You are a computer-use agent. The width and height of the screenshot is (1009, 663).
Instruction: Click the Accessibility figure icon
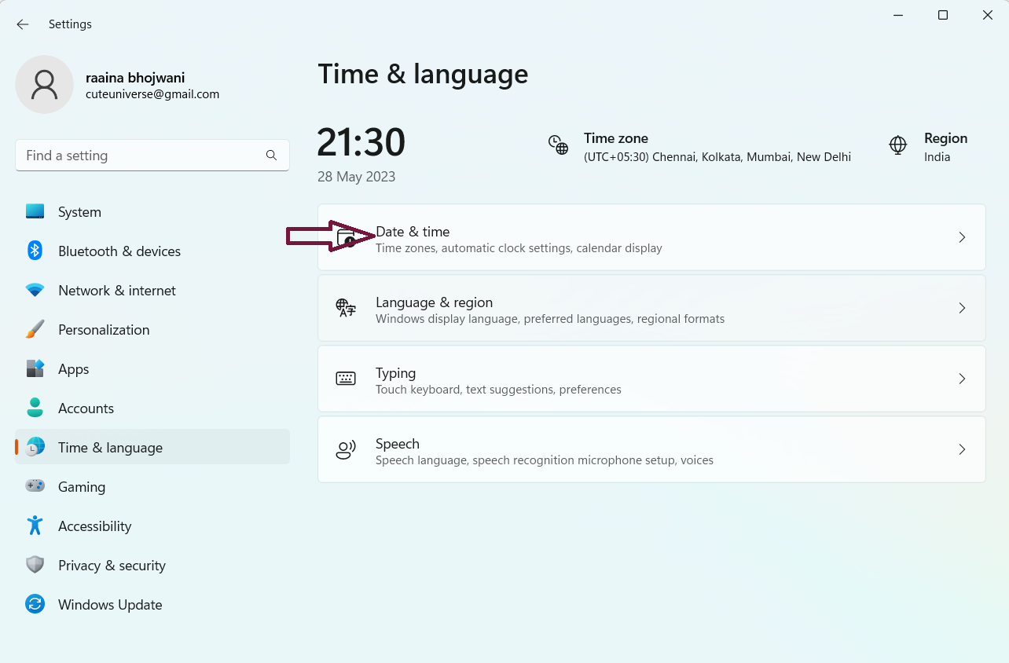click(x=35, y=526)
